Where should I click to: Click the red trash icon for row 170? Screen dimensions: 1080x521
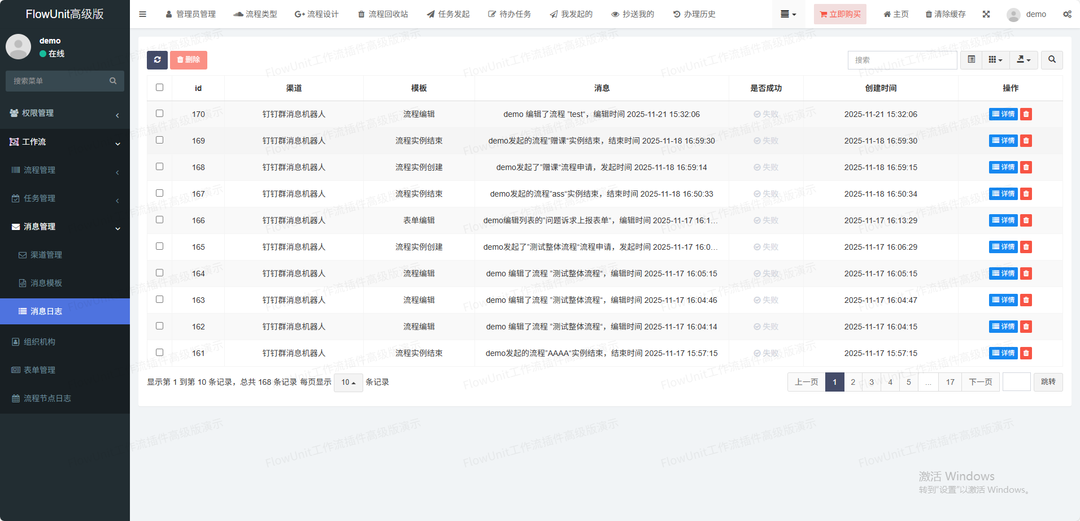tap(1026, 114)
